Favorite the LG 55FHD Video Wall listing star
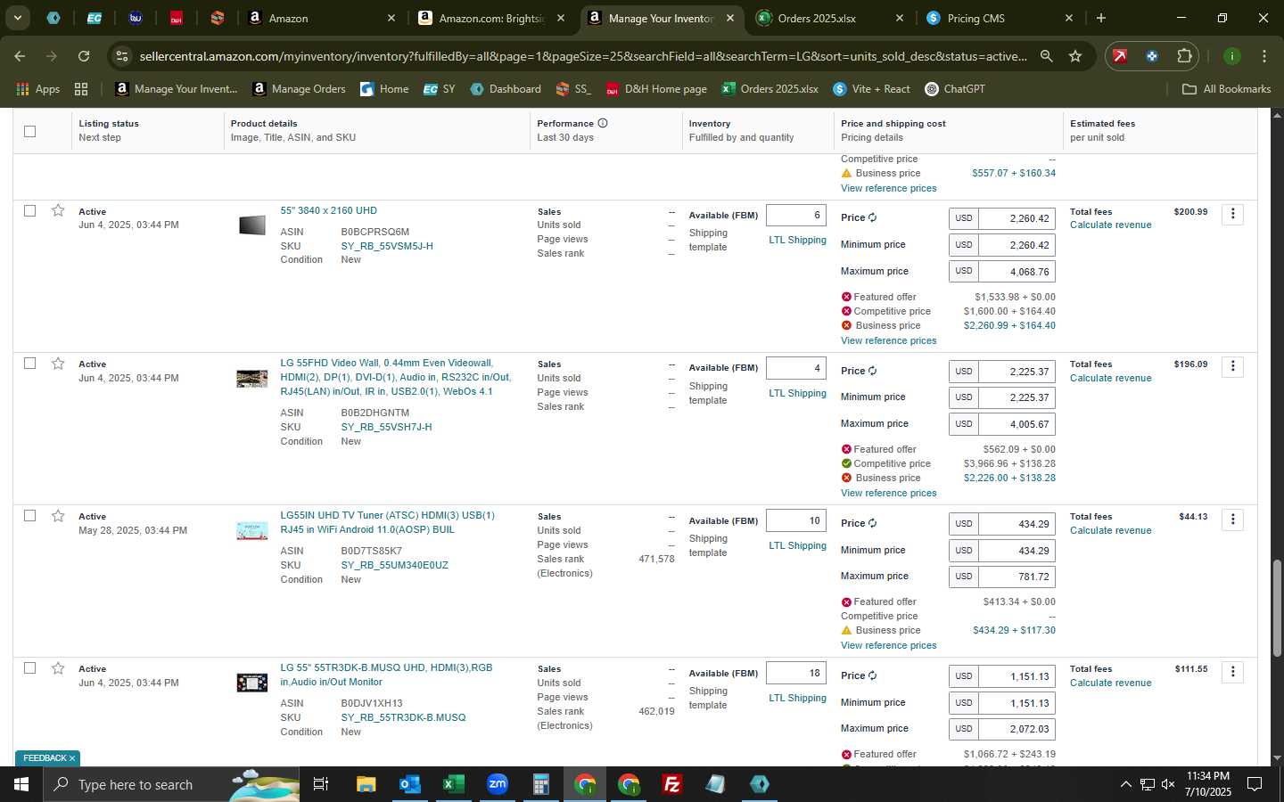1284x802 pixels. (x=58, y=364)
